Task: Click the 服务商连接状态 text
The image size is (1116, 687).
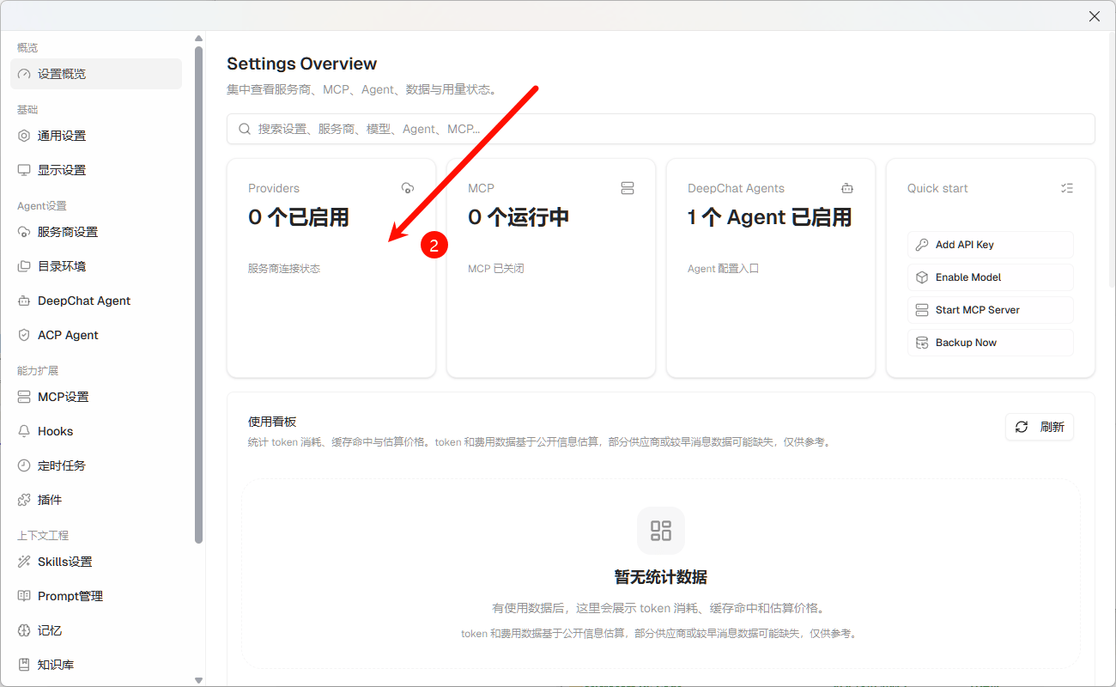Action: [x=284, y=269]
